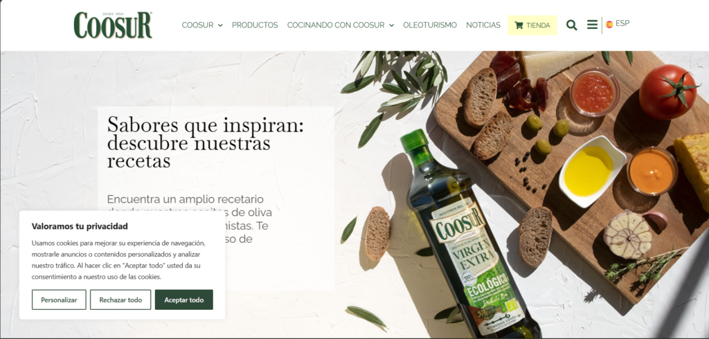
Task: Open the PRODUCTOS menu item
Action: coord(255,26)
